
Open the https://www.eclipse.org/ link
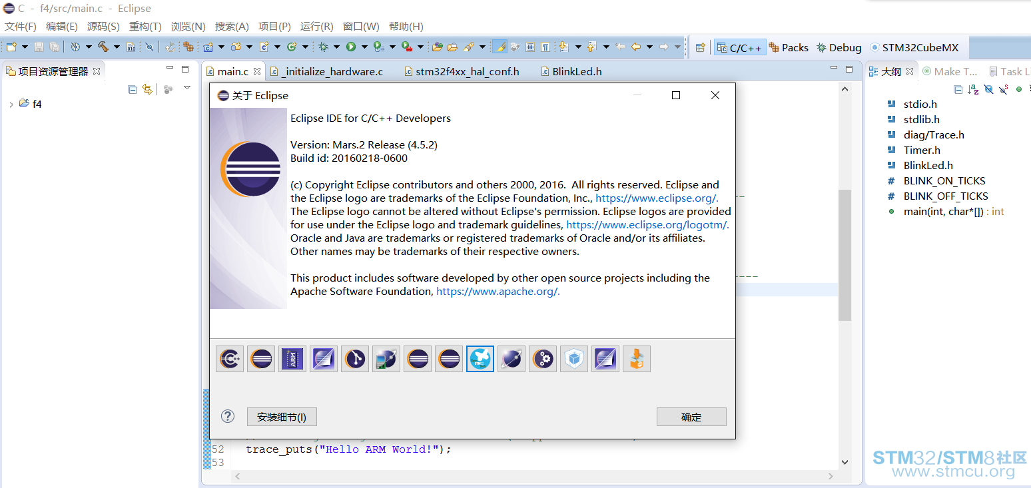657,198
